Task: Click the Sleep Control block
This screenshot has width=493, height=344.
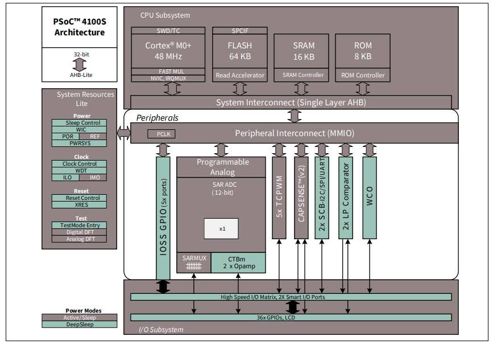Action: click(79, 123)
